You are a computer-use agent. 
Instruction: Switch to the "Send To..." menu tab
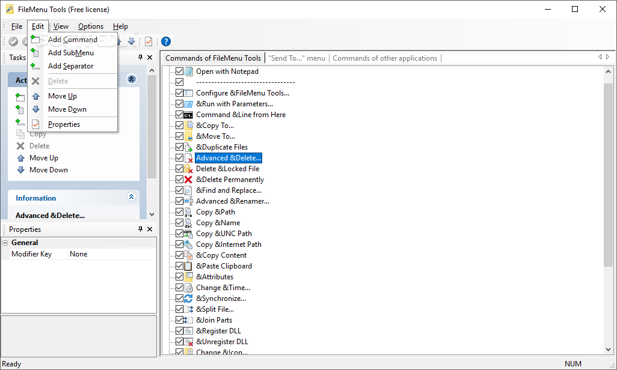(x=296, y=58)
